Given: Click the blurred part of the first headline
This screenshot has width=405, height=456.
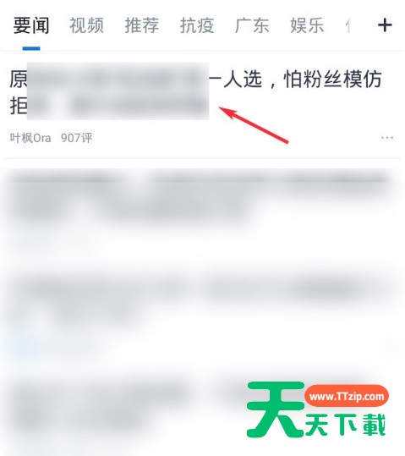Looking at the screenshot, I should pyautogui.click(x=118, y=91).
